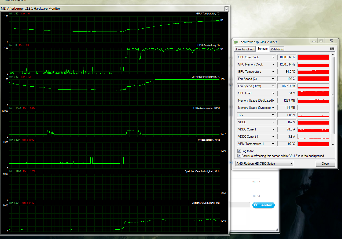Toggle Continue refreshing in background checkbox
This screenshot has height=239, width=342.
(239, 156)
